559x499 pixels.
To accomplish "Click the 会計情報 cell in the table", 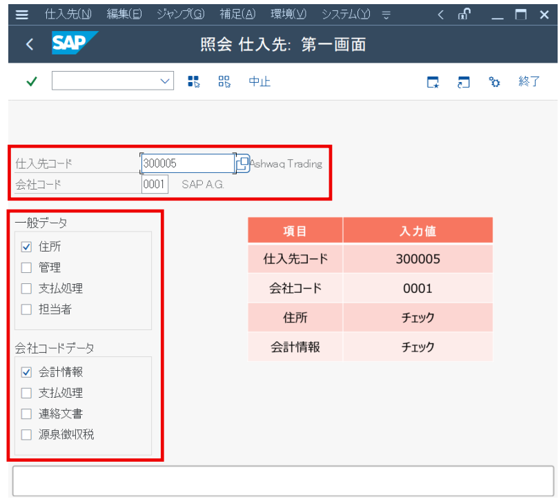I will pyautogui.click(x=295, y=347).
